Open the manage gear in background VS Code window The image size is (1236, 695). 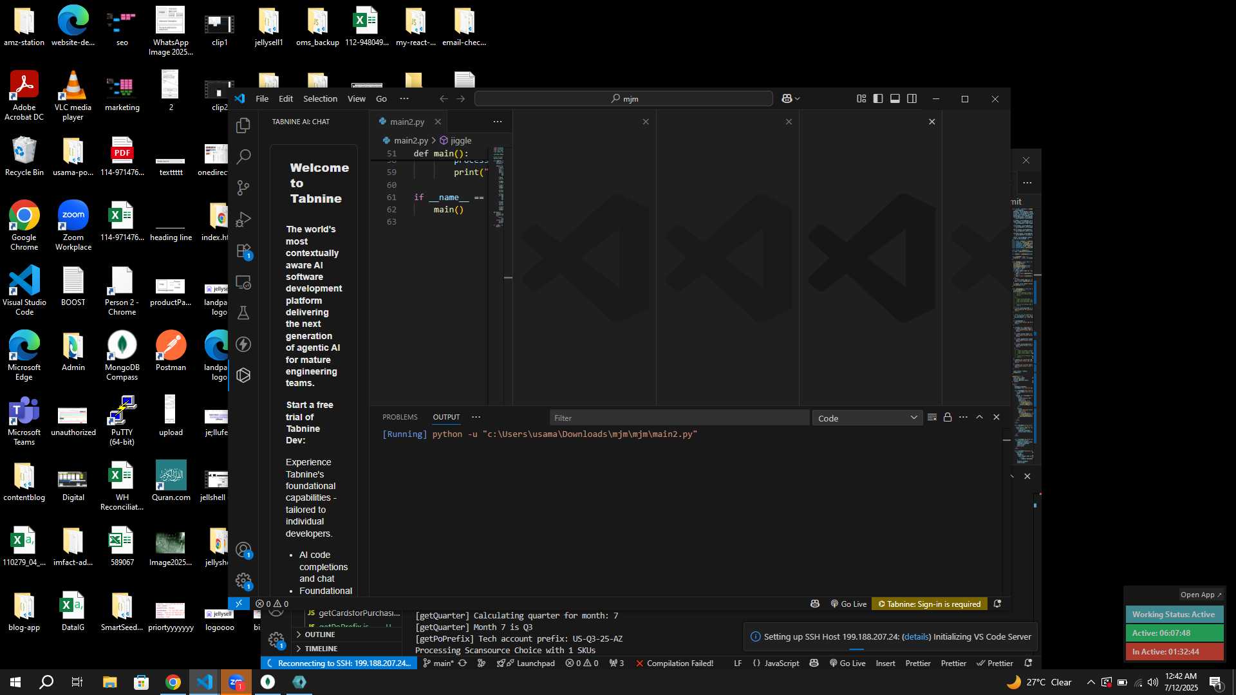pos(276,640)
